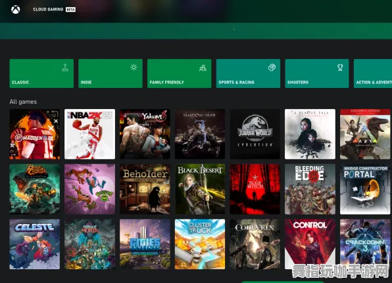Click the Xbox logo icon
Viewport: 392px width, 283px height.
pos(16,9)
